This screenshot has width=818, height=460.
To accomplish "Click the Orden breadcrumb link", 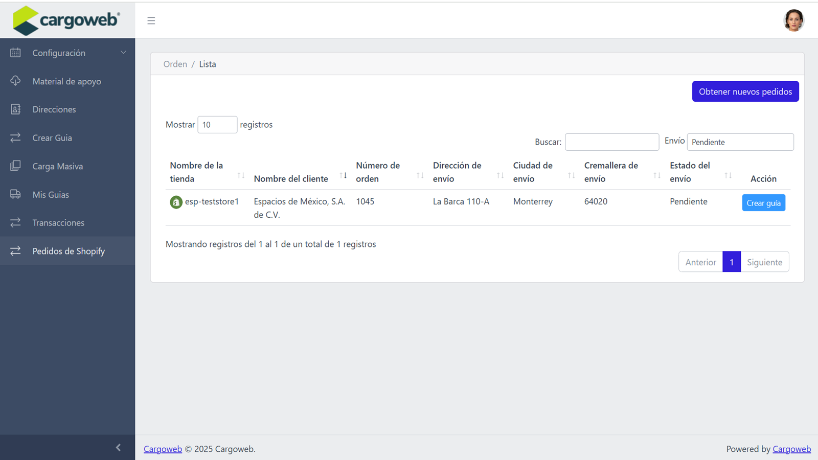I will [175, 64].
